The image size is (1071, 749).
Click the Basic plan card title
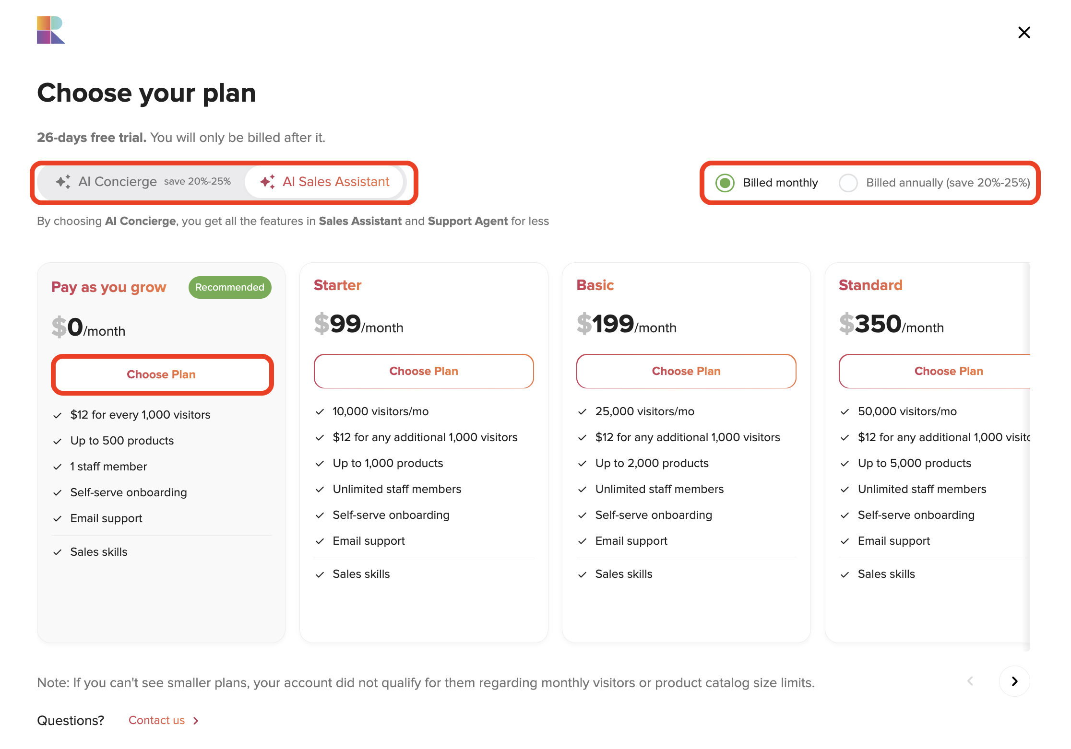tap(595, 285)
